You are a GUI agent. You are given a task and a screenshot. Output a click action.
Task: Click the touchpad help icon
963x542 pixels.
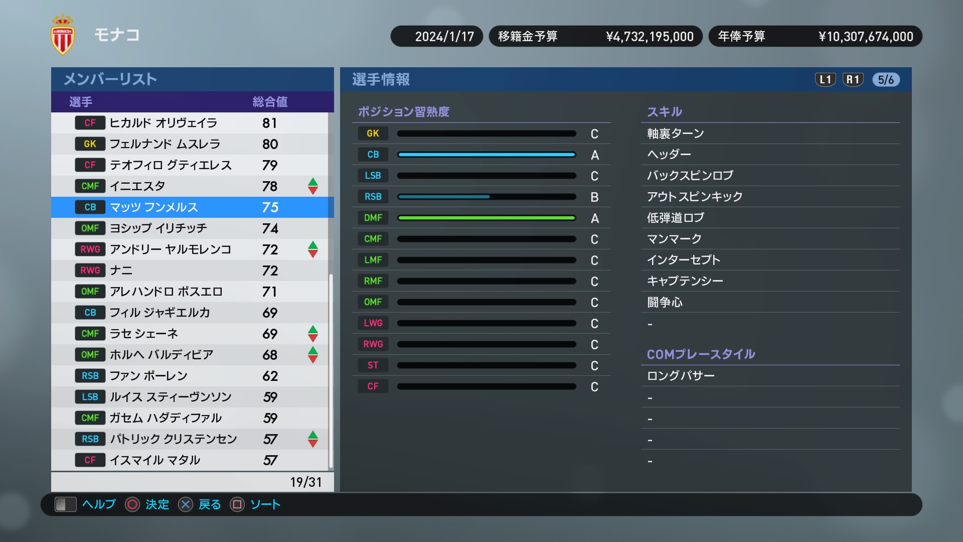(x=65, y=504)
